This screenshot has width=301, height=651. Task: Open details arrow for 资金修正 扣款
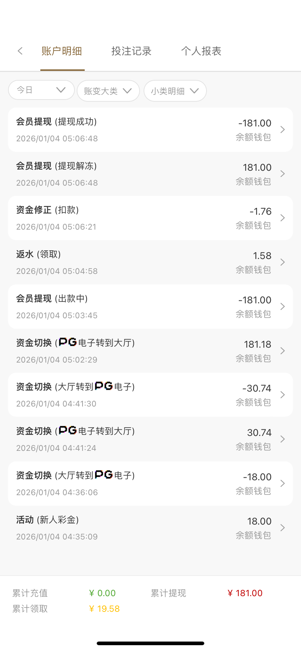point(282,218)
